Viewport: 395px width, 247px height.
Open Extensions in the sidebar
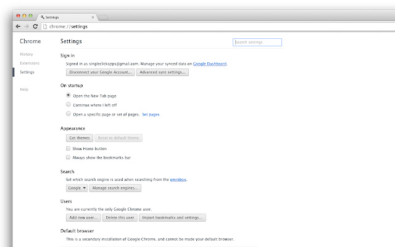point(30,63)
